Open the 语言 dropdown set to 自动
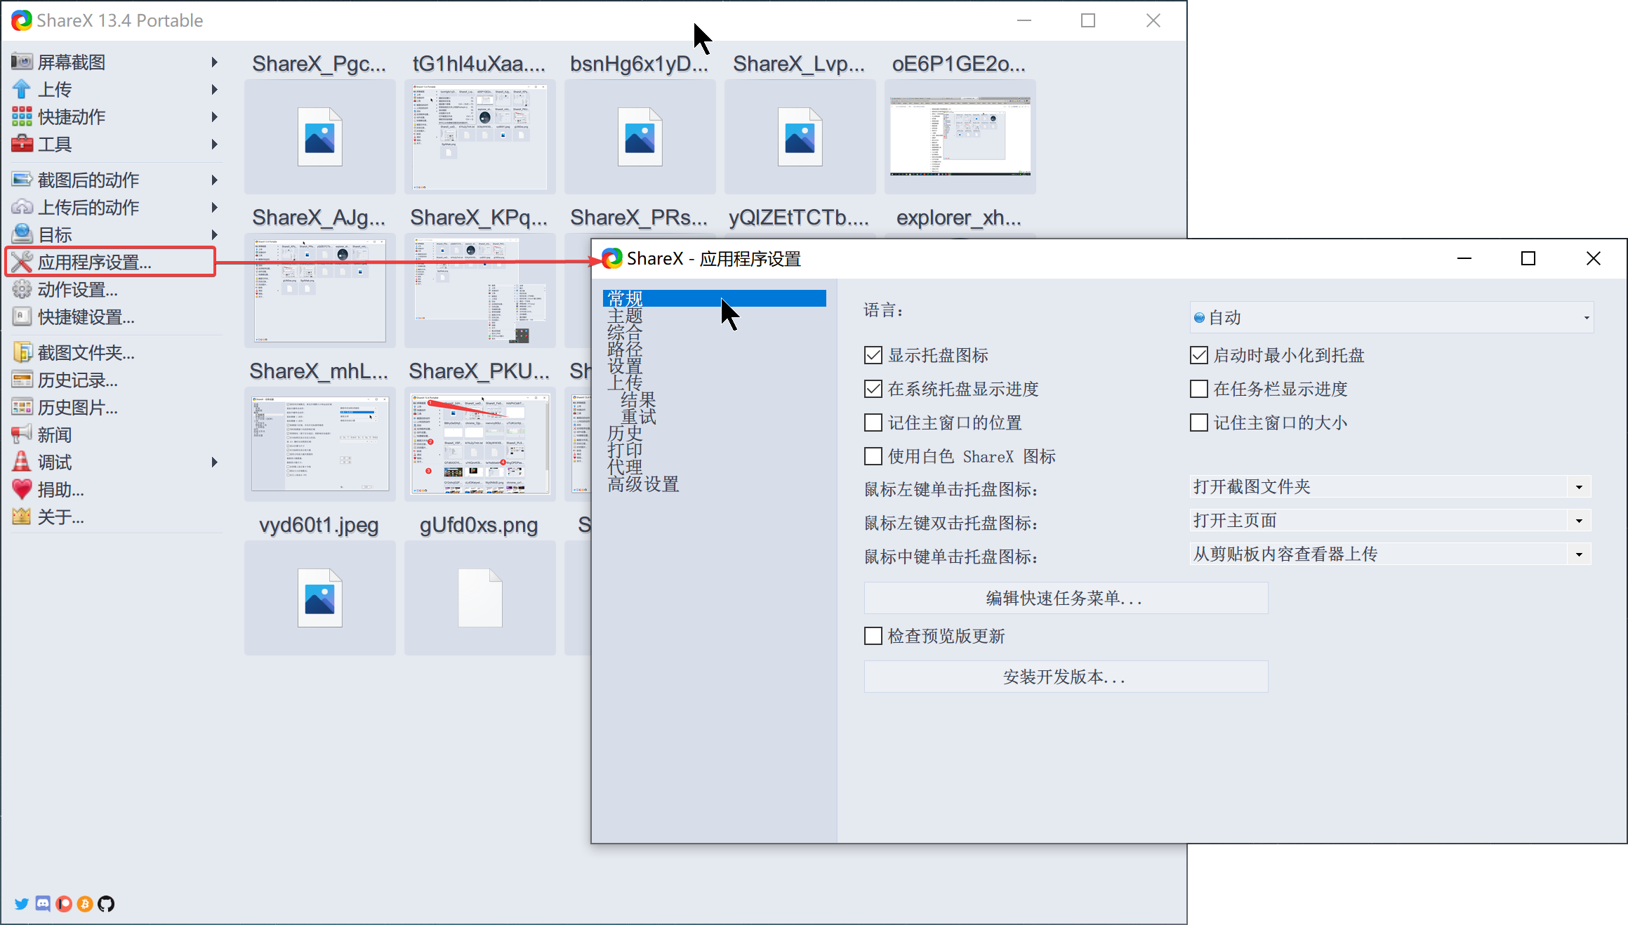 click(1391, 317)
